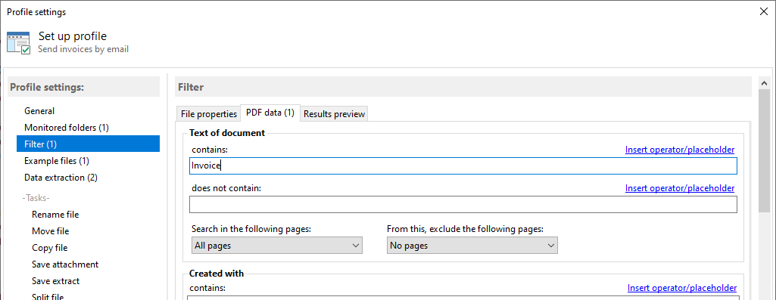This screenshot has height=300, width=776.
Task: Focus the contains field with Invoice
Action: coord(463,165)
